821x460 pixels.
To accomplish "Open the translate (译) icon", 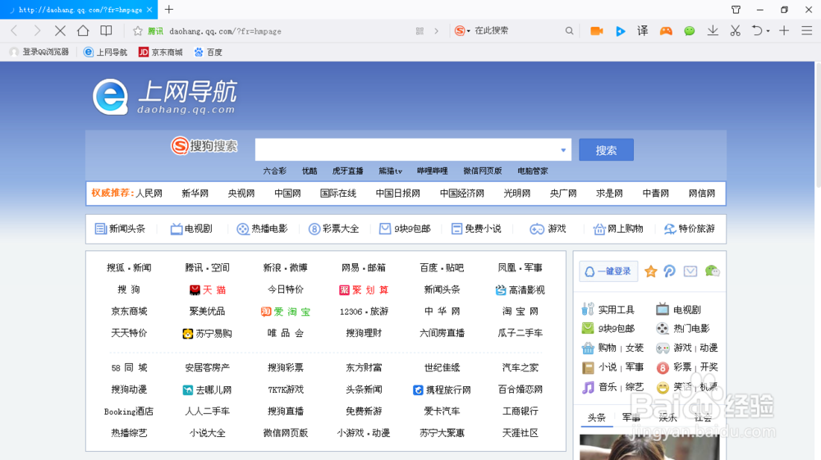I will point(643,31).
